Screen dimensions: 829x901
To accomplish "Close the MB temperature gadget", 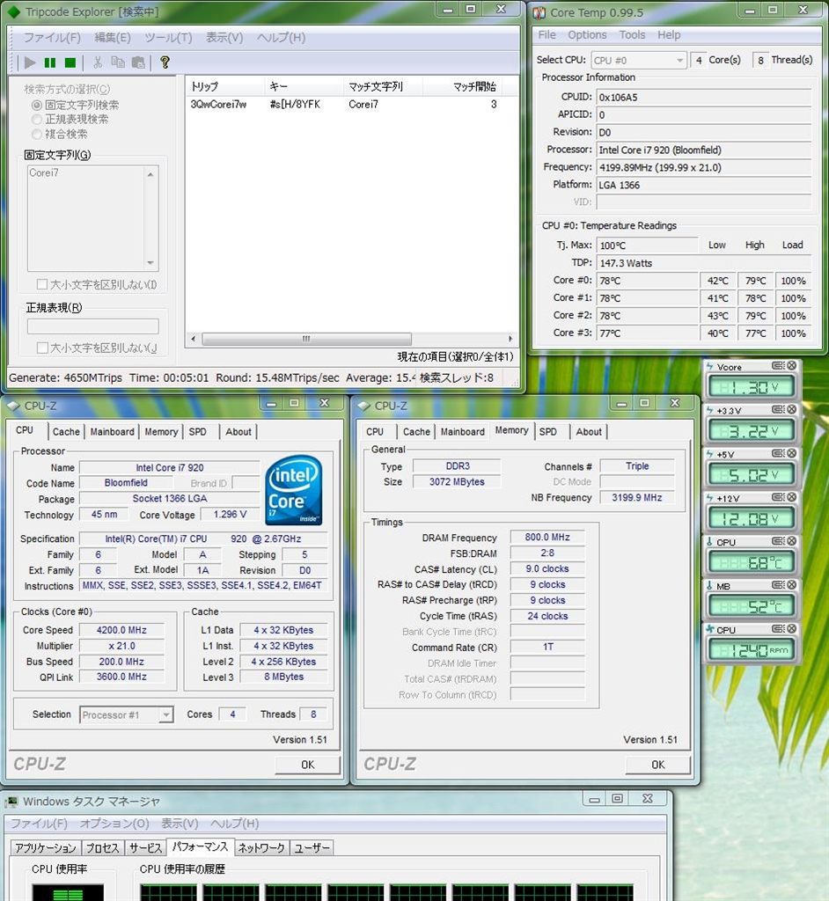I will pos(791,585).
